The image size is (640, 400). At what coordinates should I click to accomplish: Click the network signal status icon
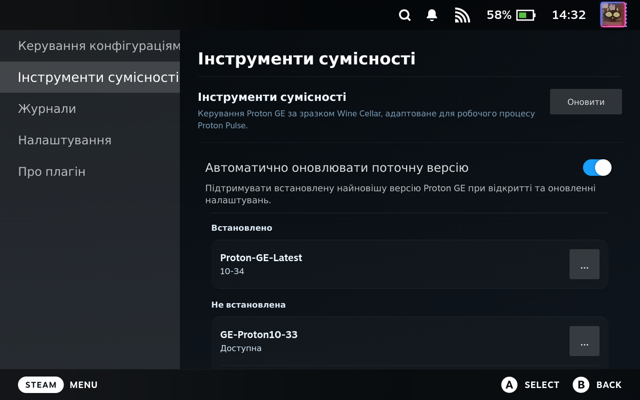pos(463,15)
